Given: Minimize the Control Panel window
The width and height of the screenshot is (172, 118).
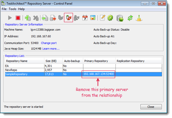Looking at the screenshot, I should coord(145,4).
